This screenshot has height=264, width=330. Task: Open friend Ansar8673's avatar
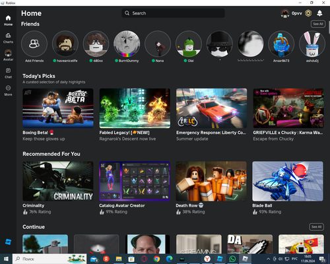pos(281,44)
